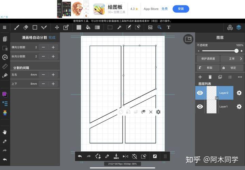Click the fullscreen icon in bottom toolbar

[155, 156]
